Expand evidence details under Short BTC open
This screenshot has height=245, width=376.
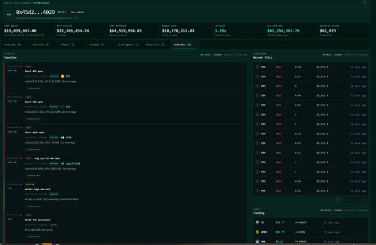33,88
